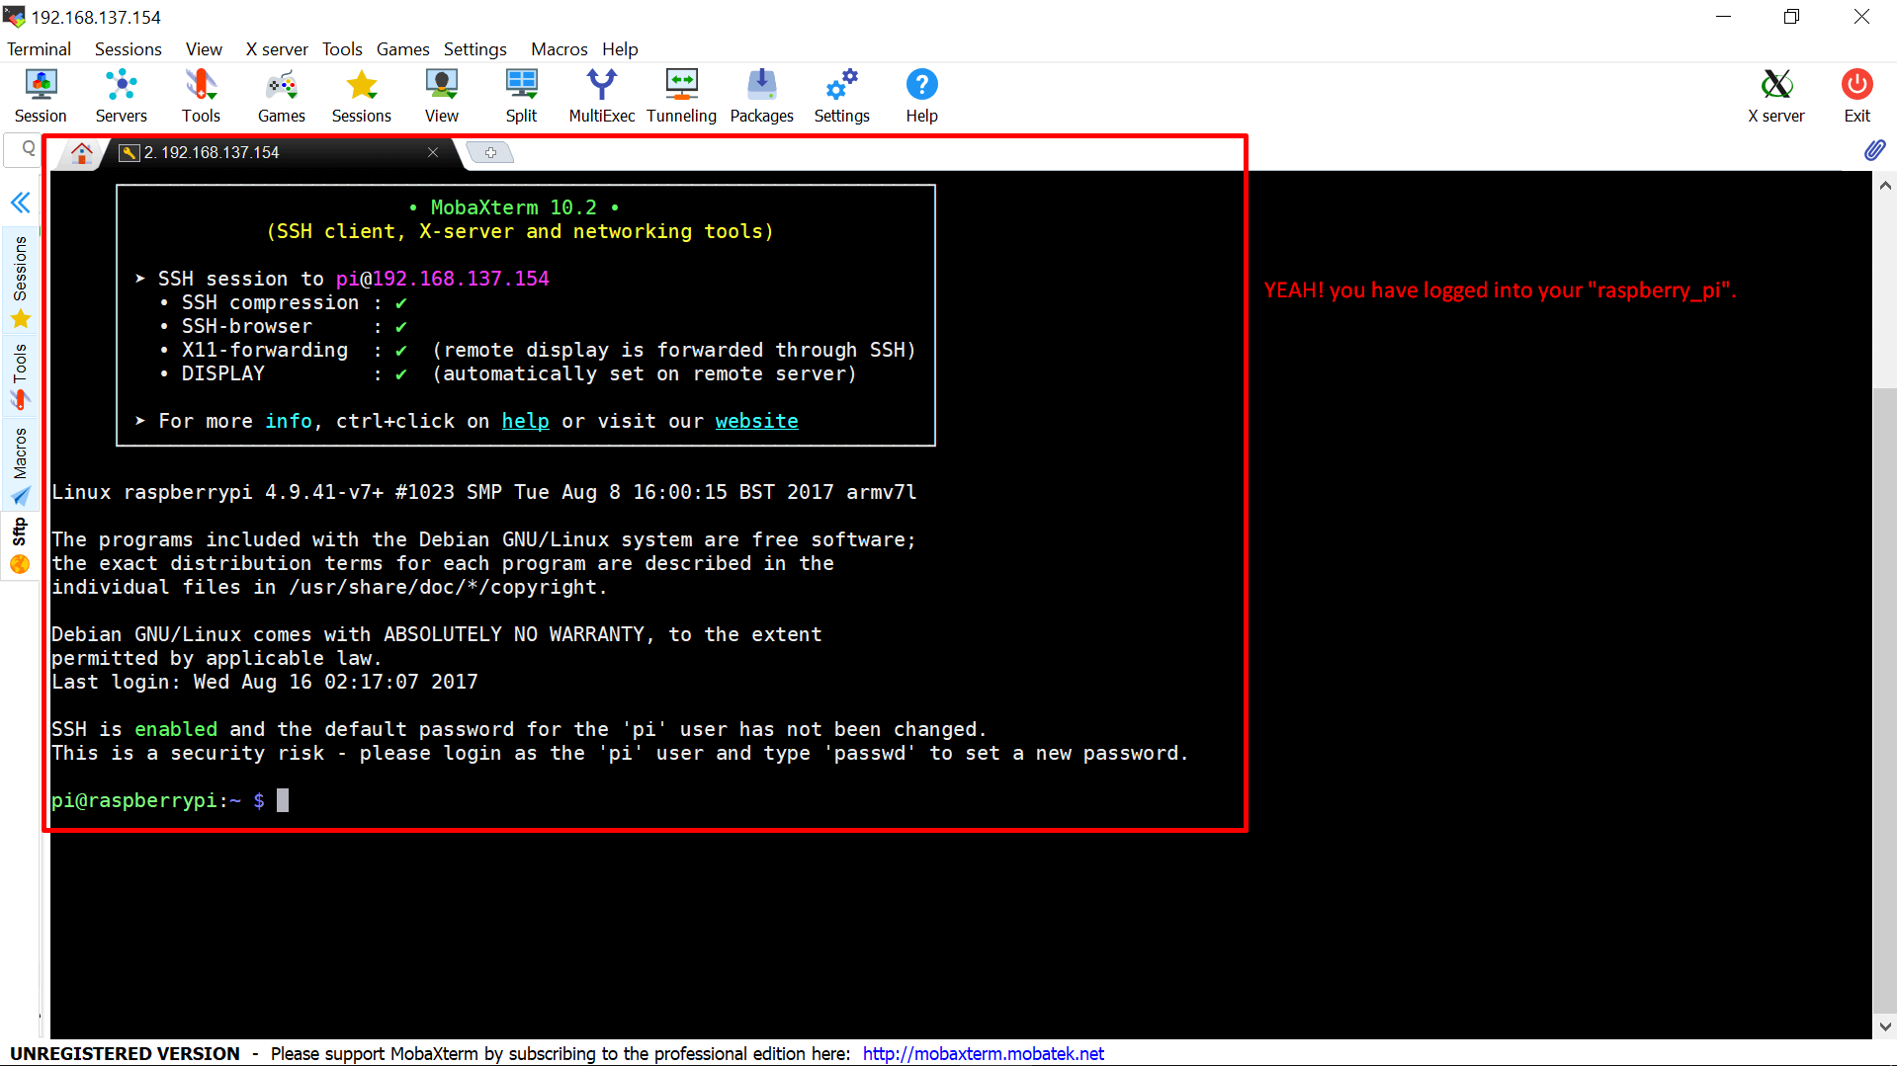Close the 192.168.137.154 session tab
Viewport: 1897px width, 1066px height.
(432, 152)
